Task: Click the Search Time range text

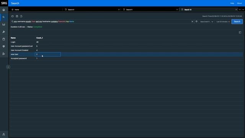Action: [222, 16]
